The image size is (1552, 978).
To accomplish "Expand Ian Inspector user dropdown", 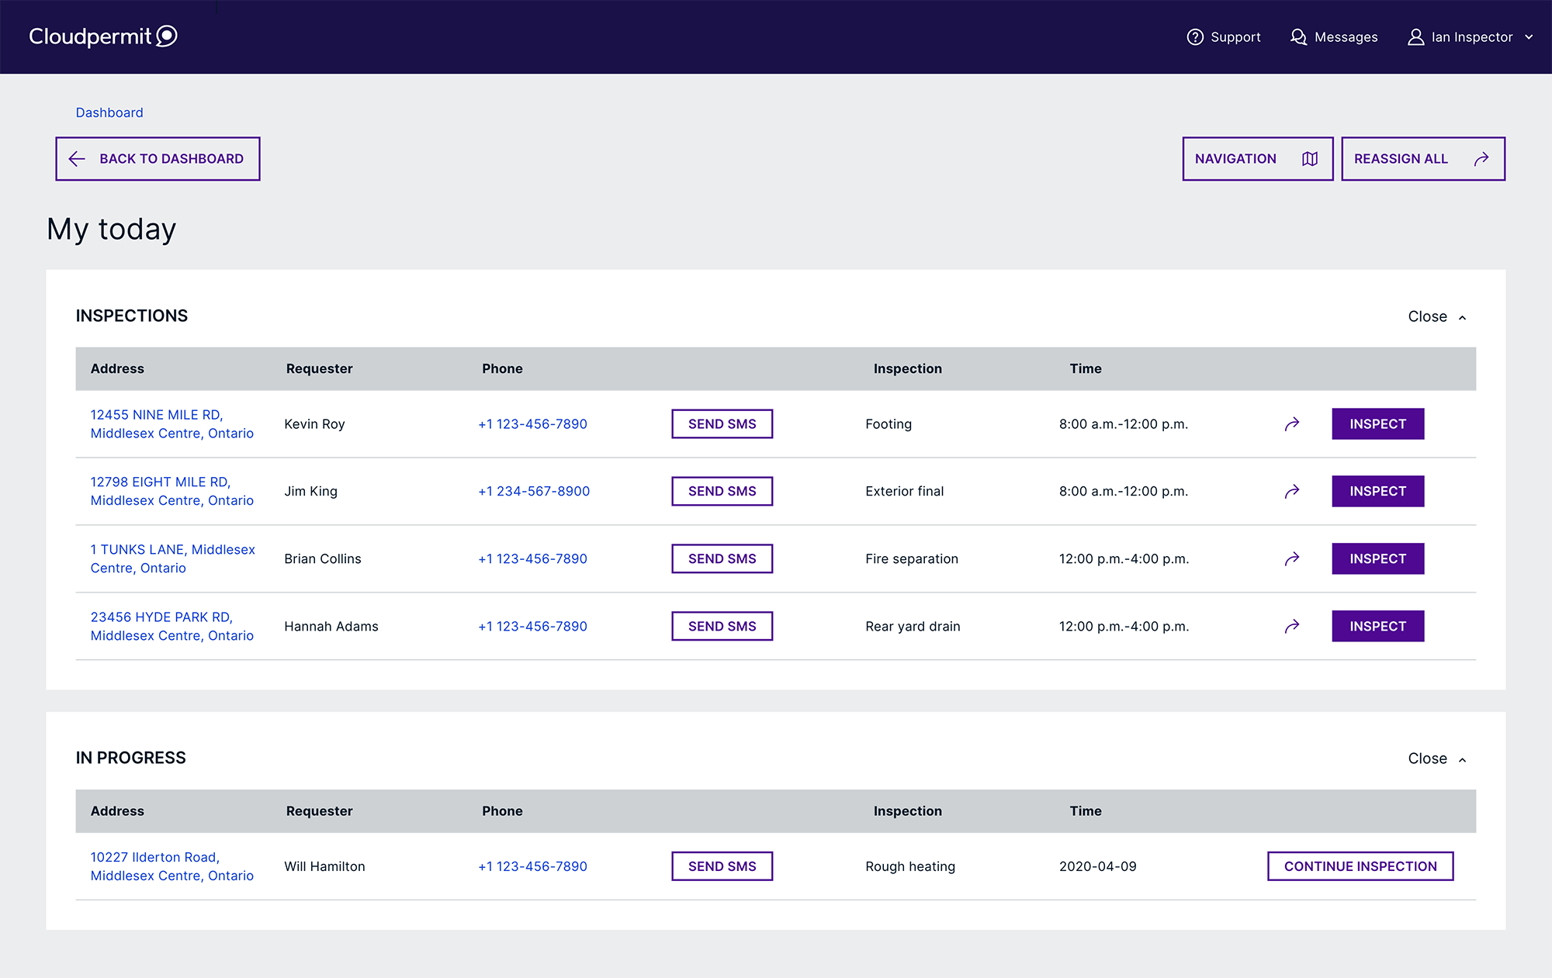I will click(x=1528, y=37).
